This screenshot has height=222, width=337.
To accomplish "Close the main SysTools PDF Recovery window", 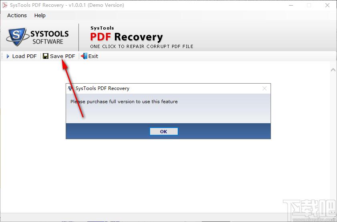I will tap(327, 5).
